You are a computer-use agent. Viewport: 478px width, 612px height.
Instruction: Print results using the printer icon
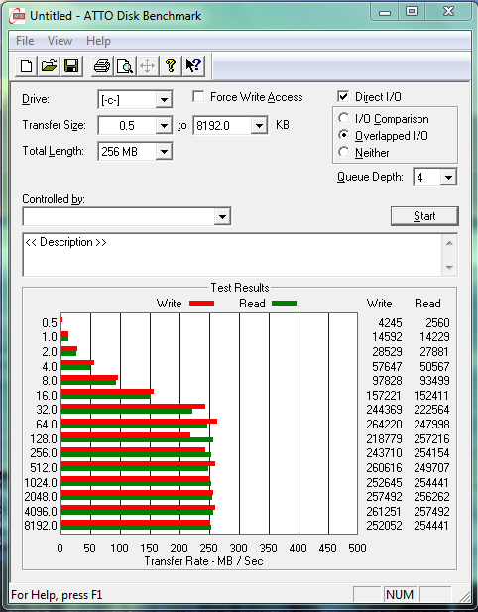(x=102, y=65)
